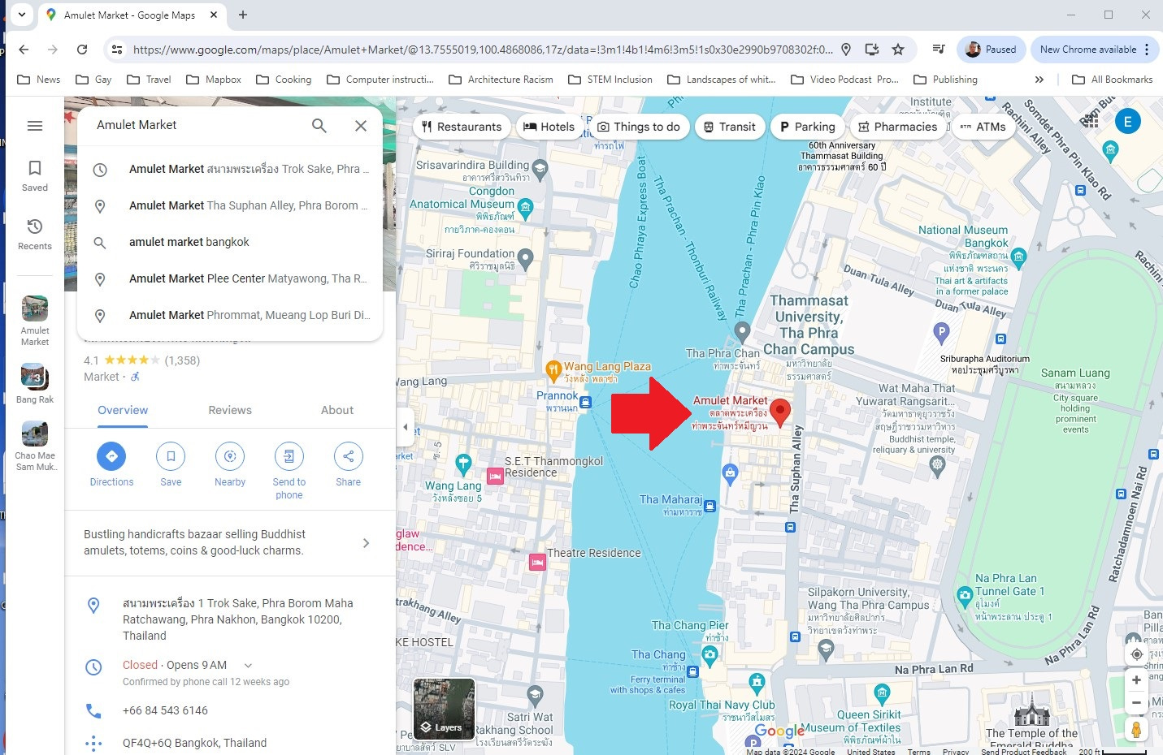
Task: Select suggestion amulet market bangkok
Action: (230, 242)
